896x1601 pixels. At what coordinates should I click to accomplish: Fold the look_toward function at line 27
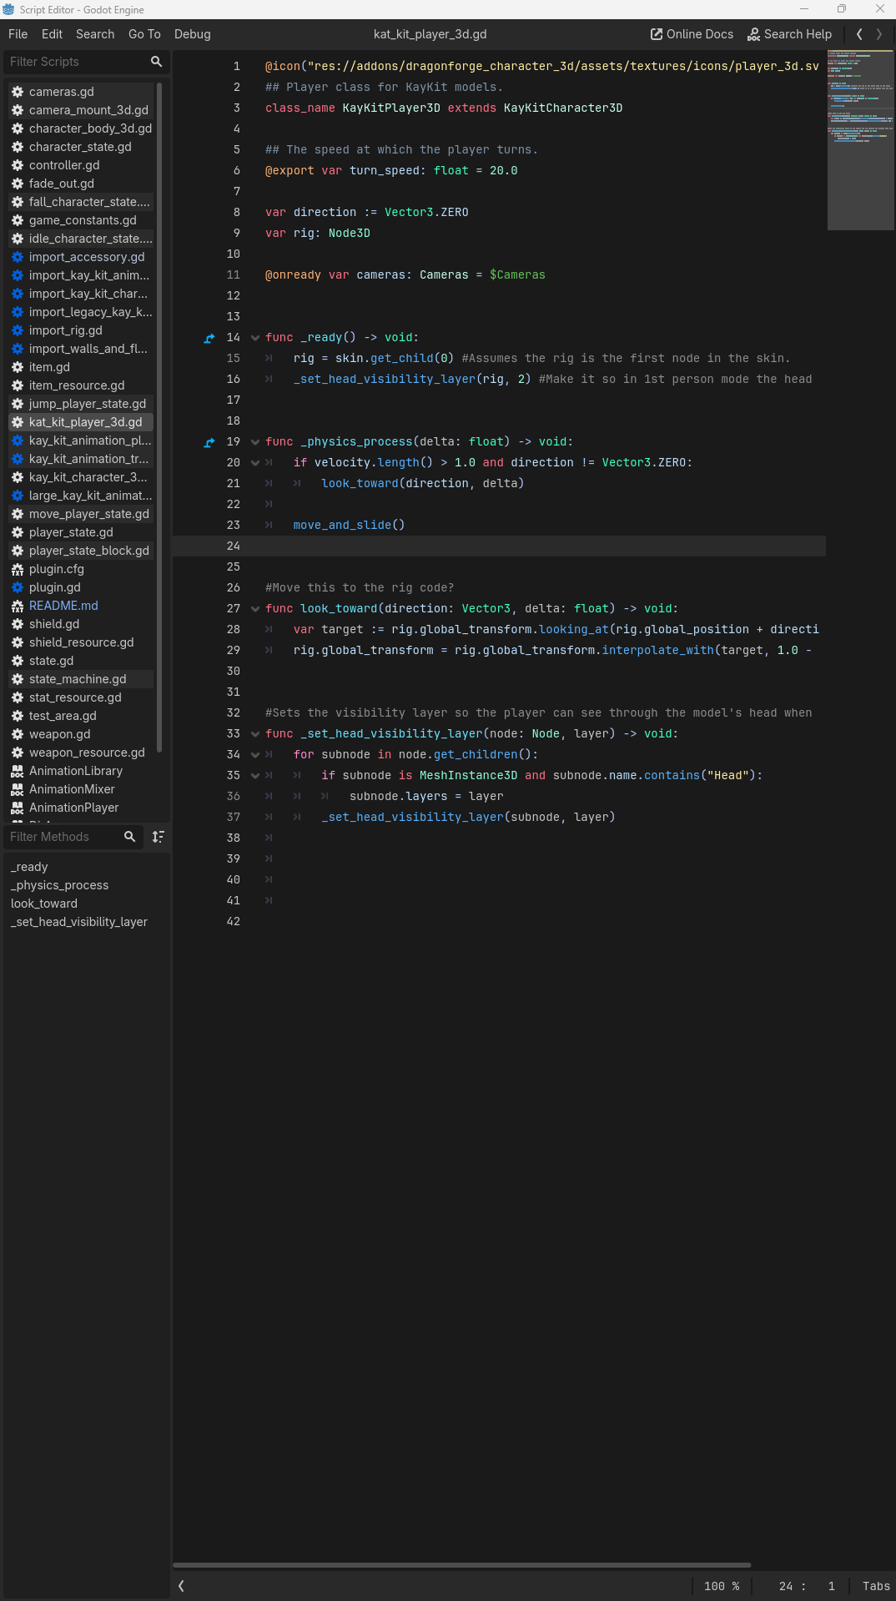(x=255, y=609)
